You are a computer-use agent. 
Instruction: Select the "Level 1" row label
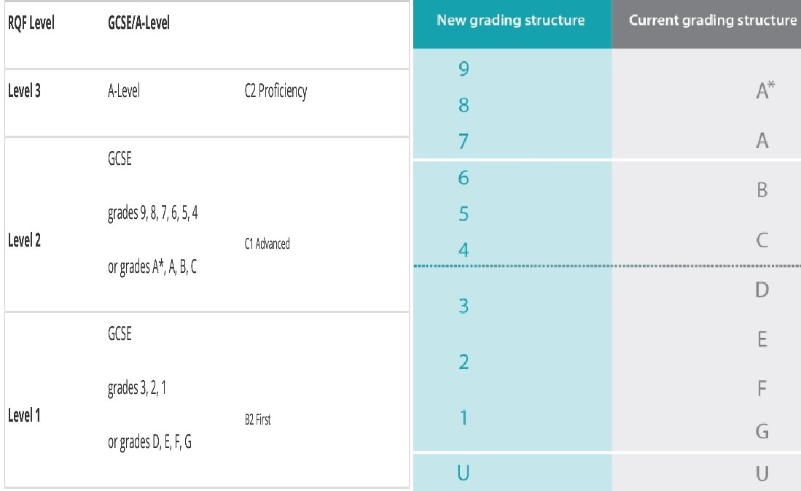24,416
